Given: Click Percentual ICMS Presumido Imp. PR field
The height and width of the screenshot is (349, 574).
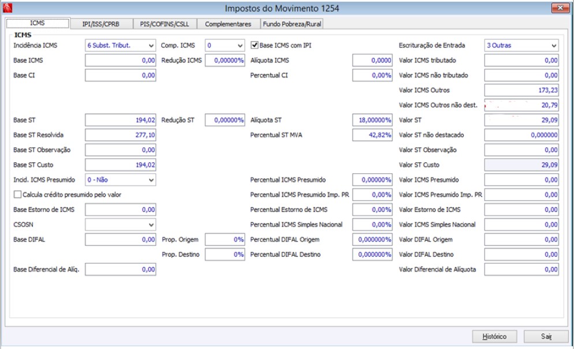Looking at the screenshot, I should 372,195.
